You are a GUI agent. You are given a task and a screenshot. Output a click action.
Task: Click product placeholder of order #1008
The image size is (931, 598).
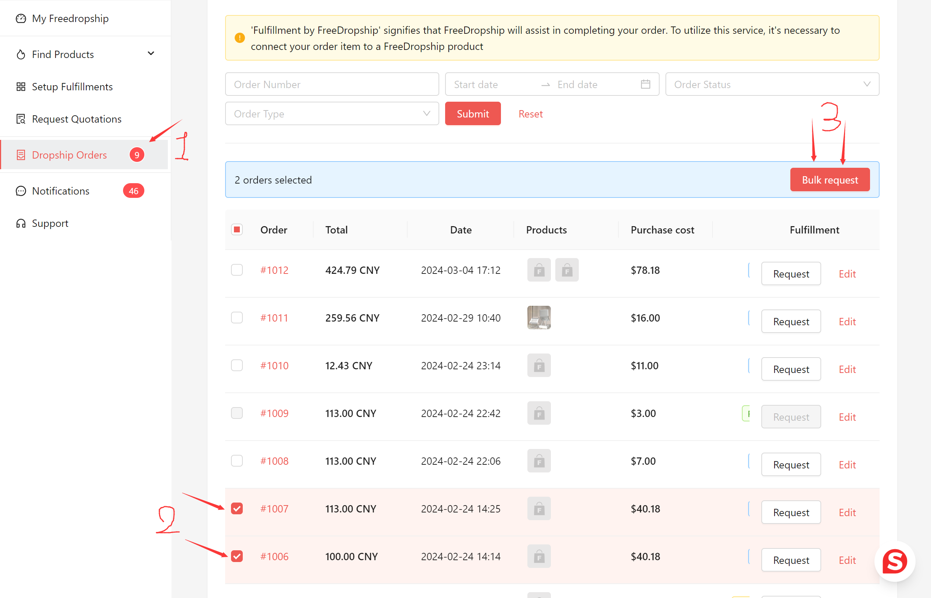click(539, 461)
